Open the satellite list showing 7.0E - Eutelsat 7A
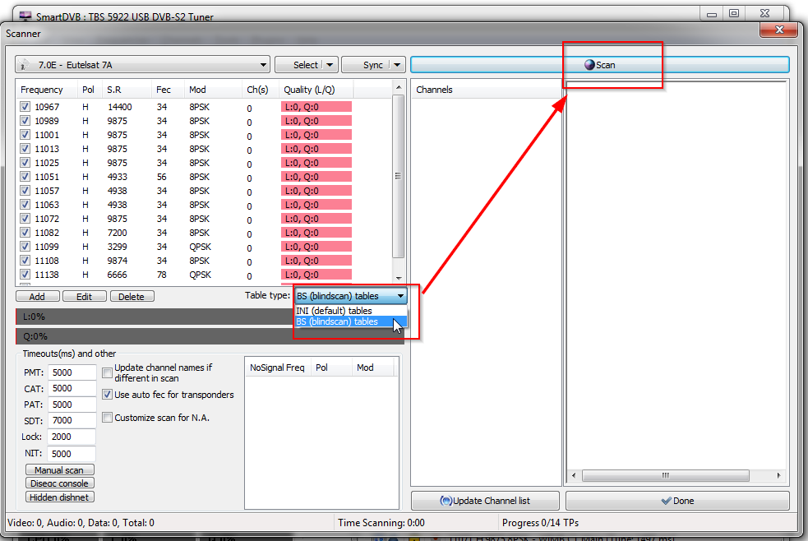This screenshot has height=541, width=808. pos(142,65)
